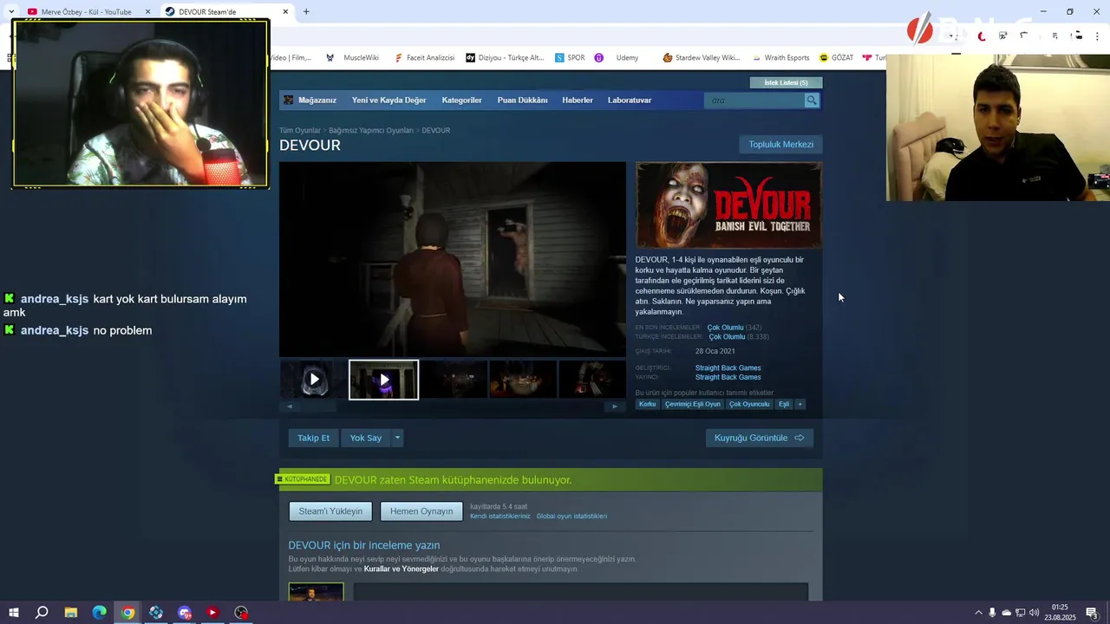This screenshot has width=1110, height=624.
Task: Open MuscleWiki bookmark
Action: [x=353, y=57]
